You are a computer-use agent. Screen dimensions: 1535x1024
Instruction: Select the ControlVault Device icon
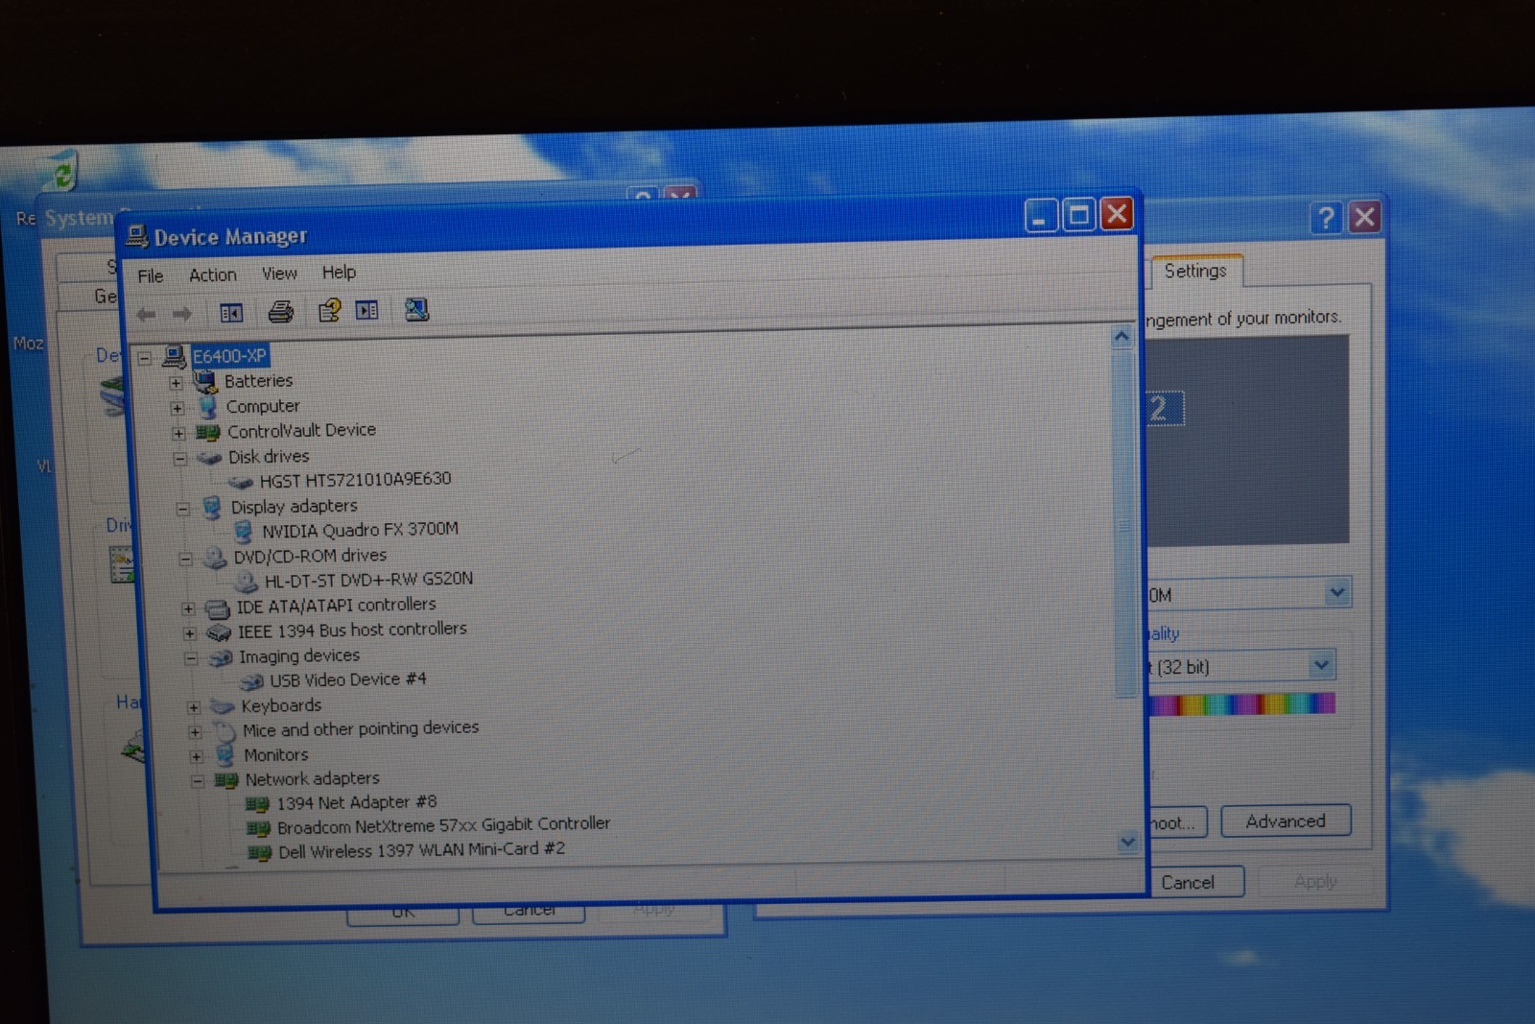coord(208,433)
